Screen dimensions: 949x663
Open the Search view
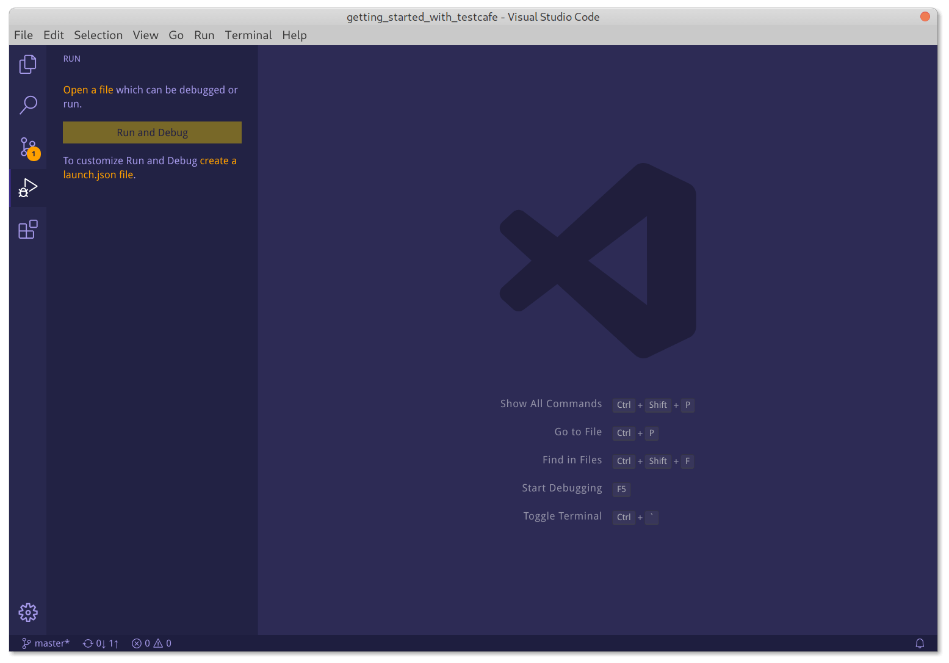click(x=28, y=105)
